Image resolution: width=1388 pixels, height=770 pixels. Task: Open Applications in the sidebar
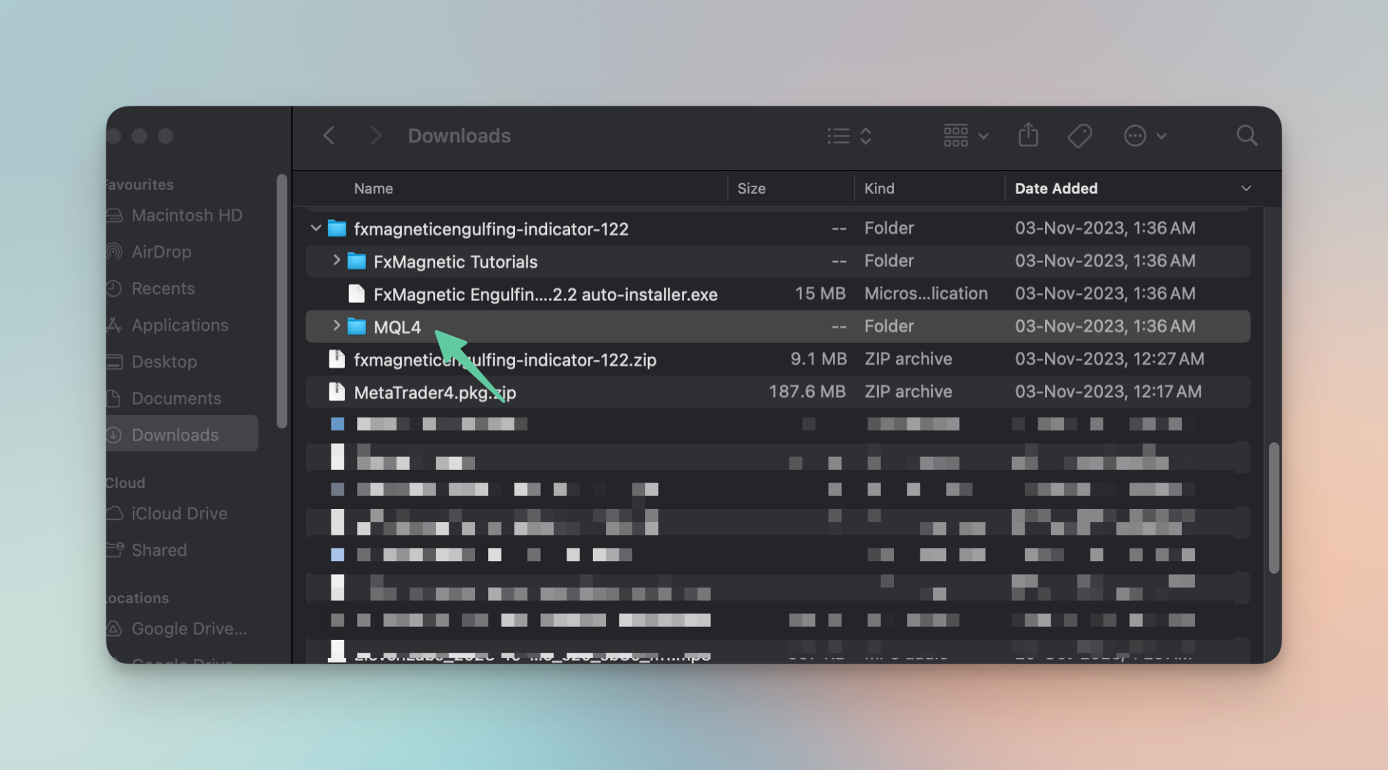pos(180,325)
